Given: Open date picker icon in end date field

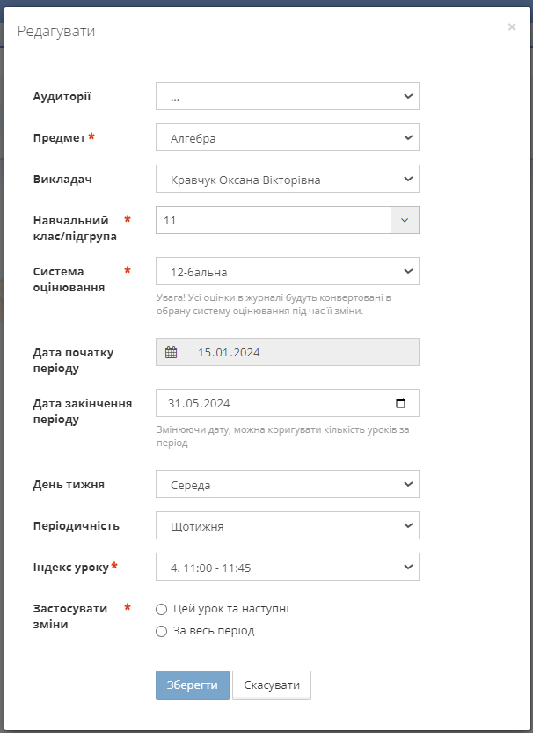Looking at the screenshot, I should point(401,404).
